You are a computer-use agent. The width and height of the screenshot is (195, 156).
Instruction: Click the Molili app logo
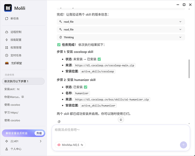(x=8, y=8)
